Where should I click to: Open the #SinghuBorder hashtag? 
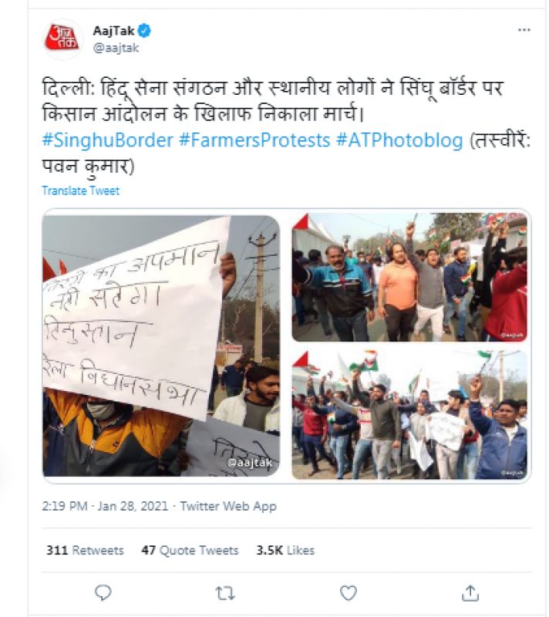coord(108,140)
